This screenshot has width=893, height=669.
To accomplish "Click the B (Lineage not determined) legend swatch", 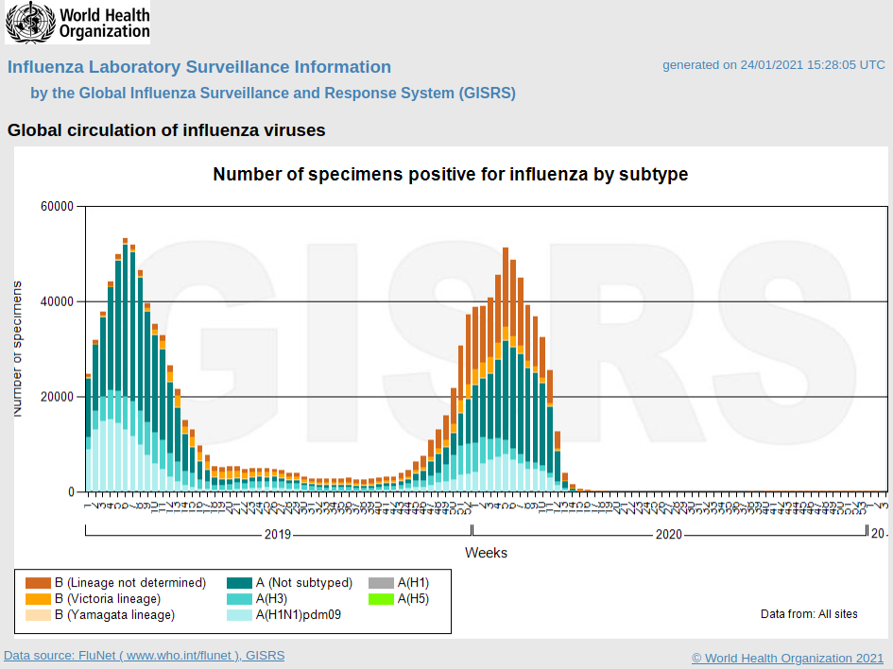I will 38,583.
